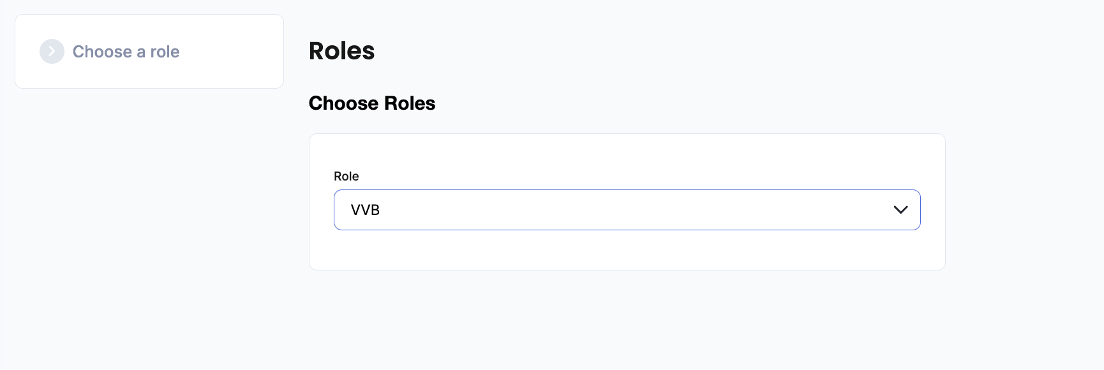
Task: Click empty space inside the role form card
Action: [x=638, y=159]
